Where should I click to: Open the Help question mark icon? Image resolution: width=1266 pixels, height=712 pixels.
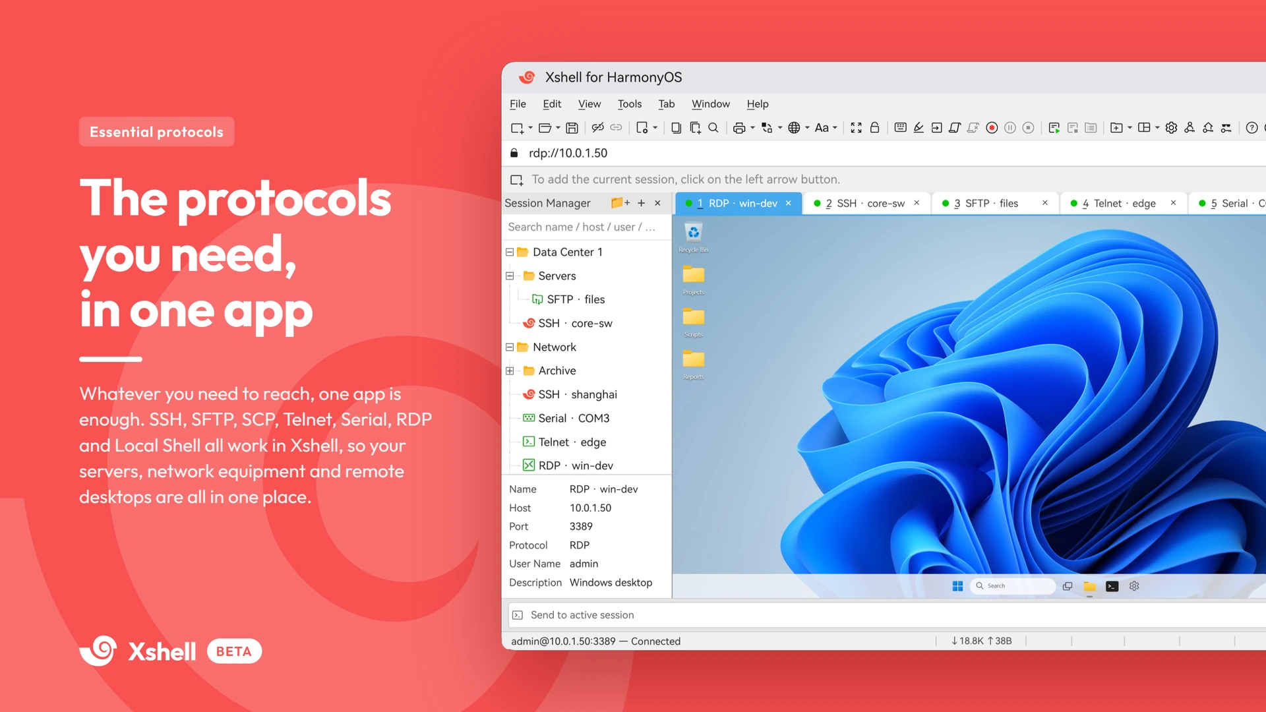pyautogui.click(x=1251, y=128)
